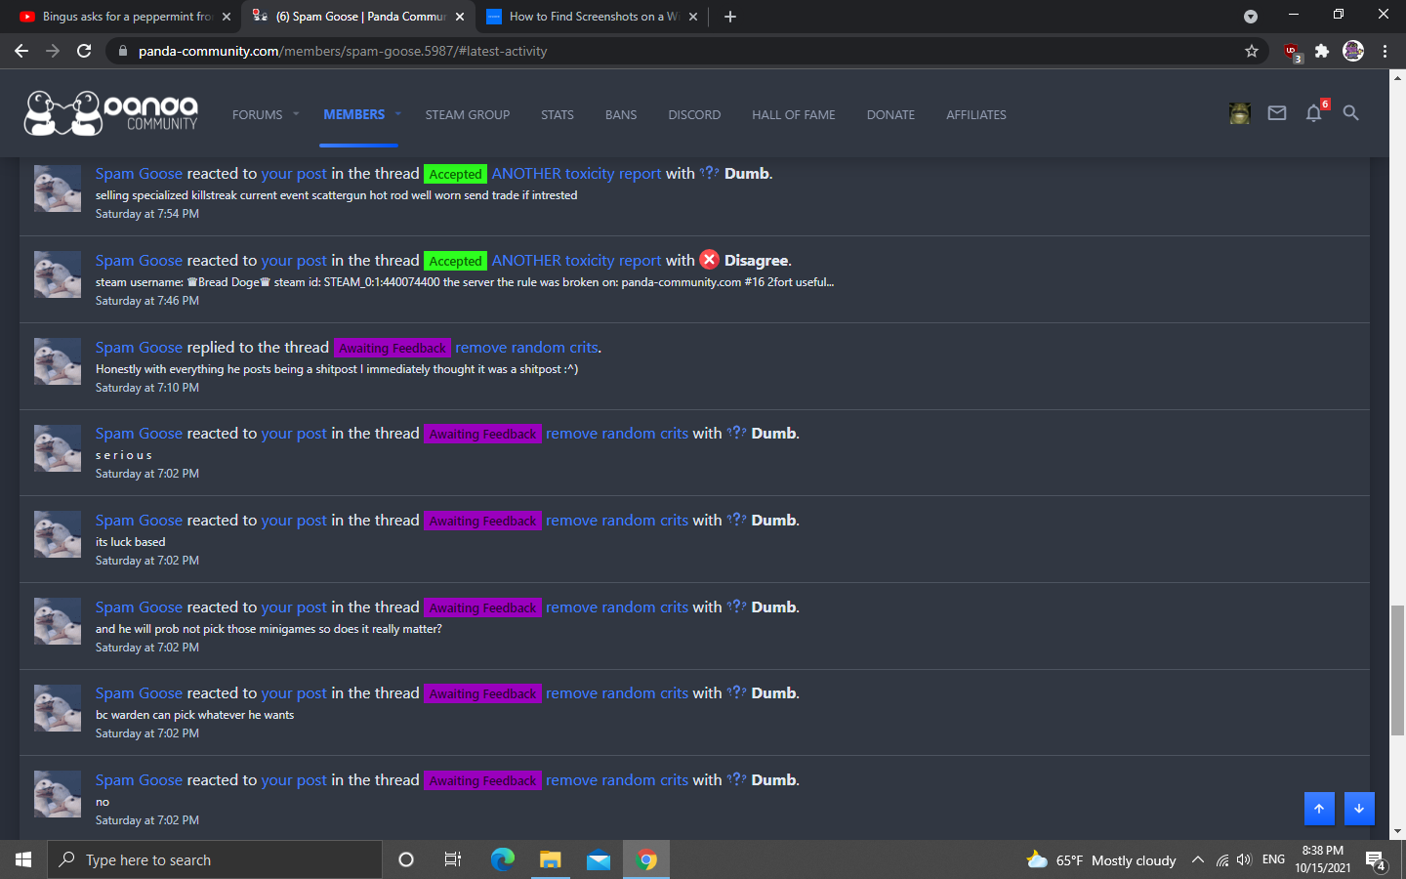Open the inbox envelope icon

click(1276, 113)
